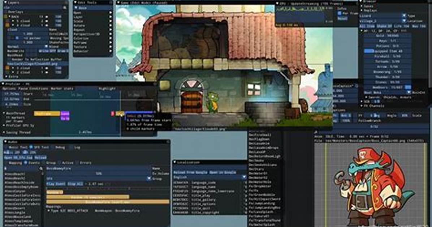Toggle eye icon on the 2 cloud layer
This screenshot has height=227, width=432.
pyautogui.click(x=47, y=72)
